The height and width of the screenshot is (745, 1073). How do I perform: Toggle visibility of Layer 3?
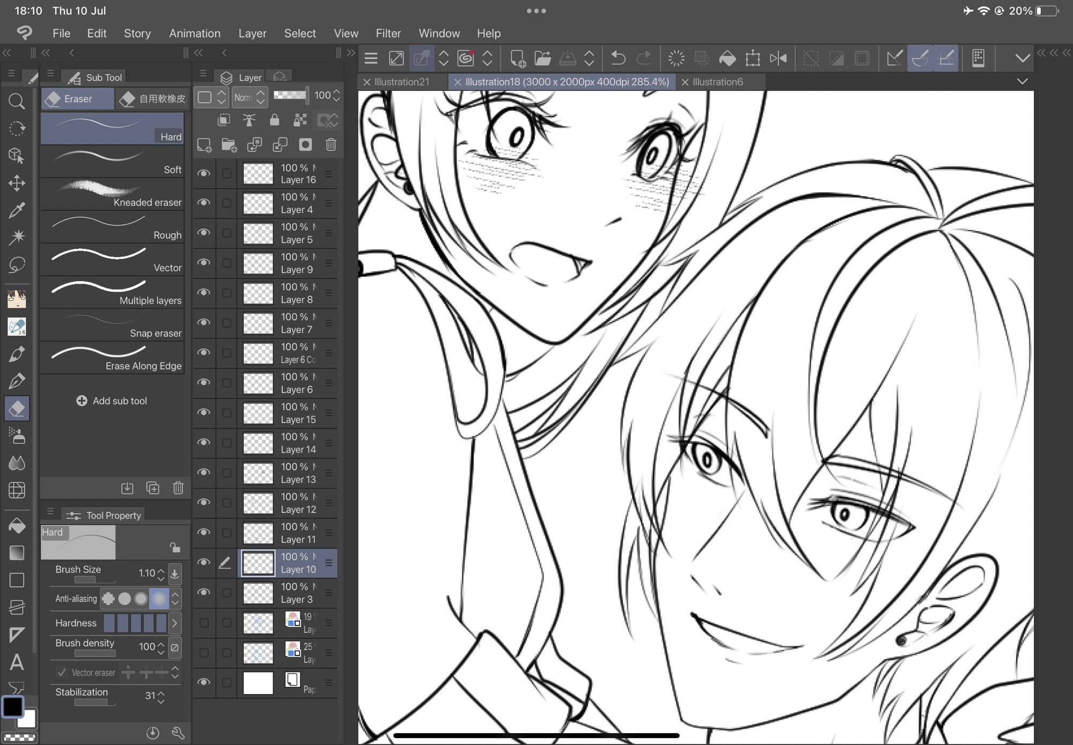tap(204, 593)
